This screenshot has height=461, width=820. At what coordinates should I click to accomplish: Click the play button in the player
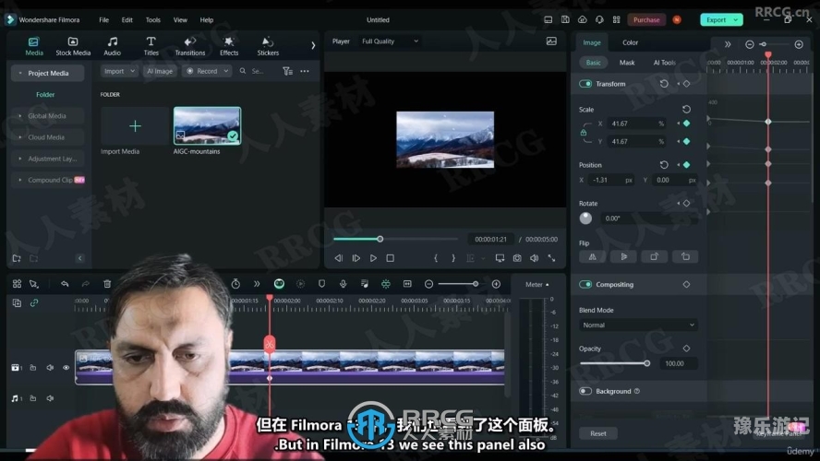click(373, 258)
